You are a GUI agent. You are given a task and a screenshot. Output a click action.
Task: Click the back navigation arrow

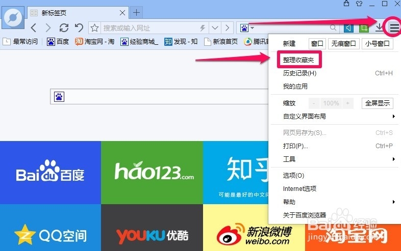tap(34, 27)
